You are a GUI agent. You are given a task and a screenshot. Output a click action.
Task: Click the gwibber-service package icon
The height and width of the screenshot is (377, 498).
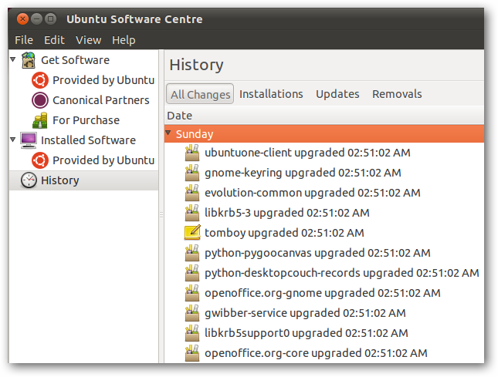(x=192, y=313)
